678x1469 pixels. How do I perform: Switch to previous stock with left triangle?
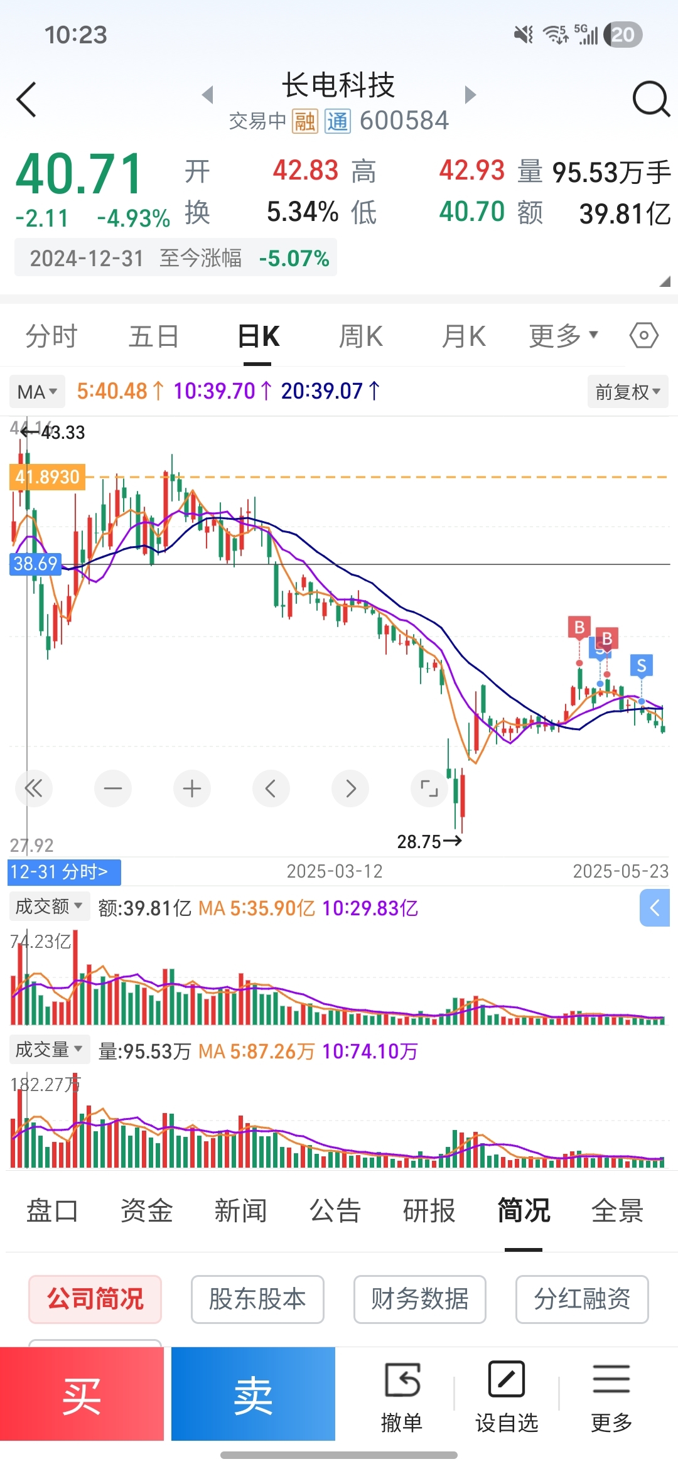(x=208, y=95)
